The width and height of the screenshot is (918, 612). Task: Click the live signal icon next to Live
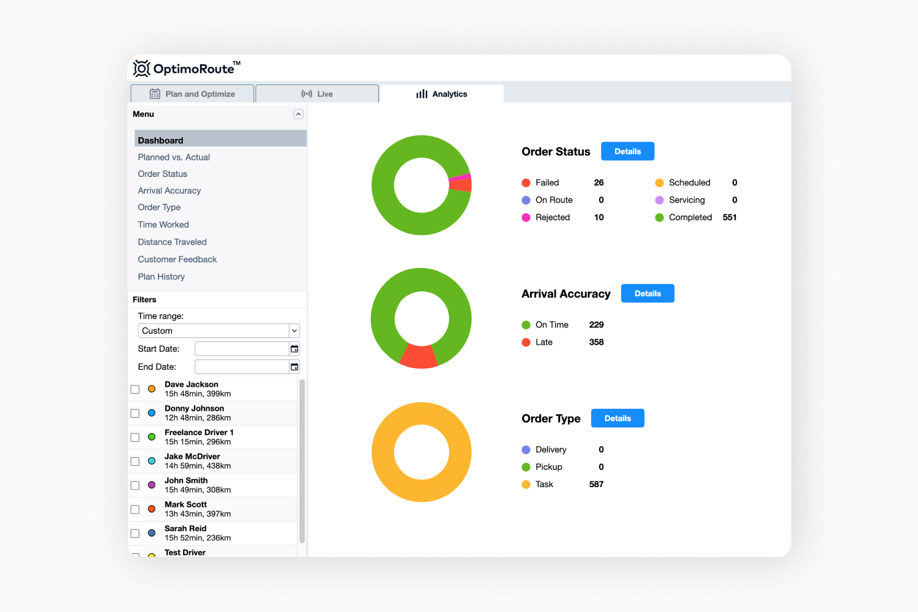point(307,94)
